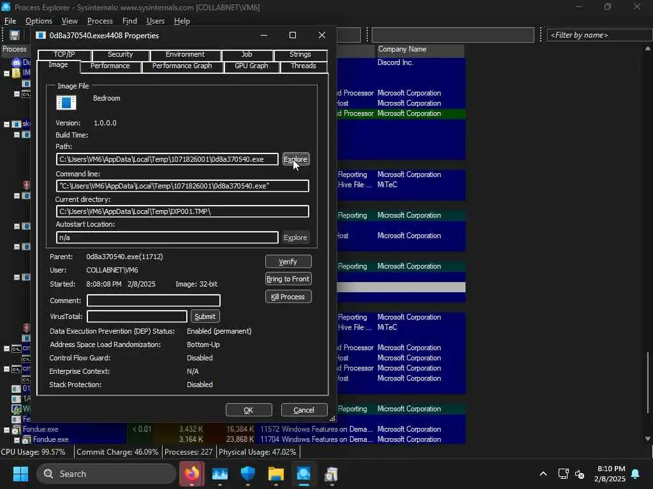This screenshot has width=653, height=489.
Task: Click the Path text field
Action: coord(167,159)
